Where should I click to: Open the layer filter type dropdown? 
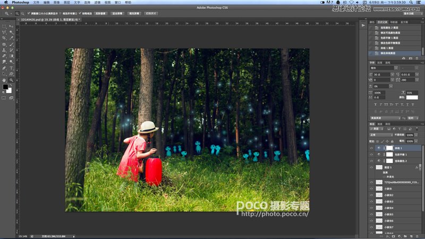377,129
